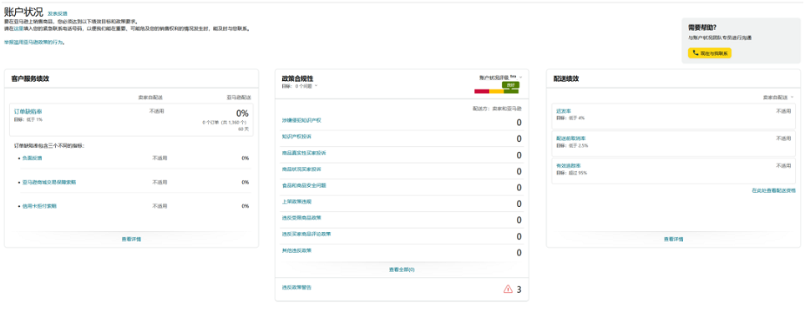Open the 上架政策违规 link

[x=296, y=202]
